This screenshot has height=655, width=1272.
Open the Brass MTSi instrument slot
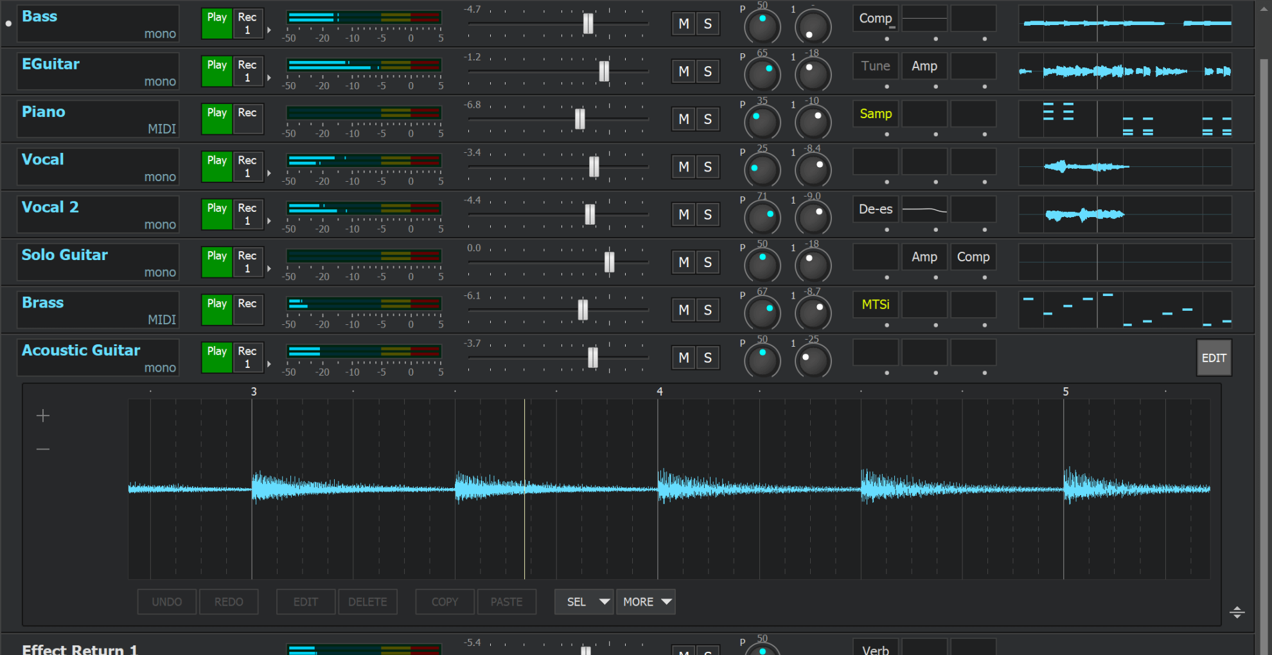pos(876,304)
